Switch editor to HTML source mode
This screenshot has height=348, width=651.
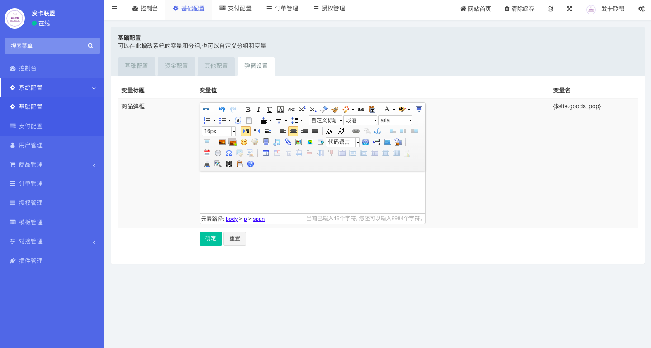click(207, 110)
